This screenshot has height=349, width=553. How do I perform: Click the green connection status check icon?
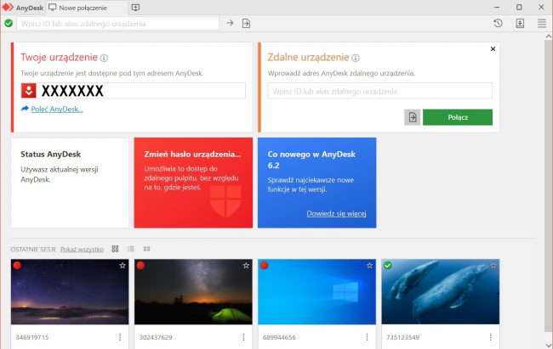point(9,23)
